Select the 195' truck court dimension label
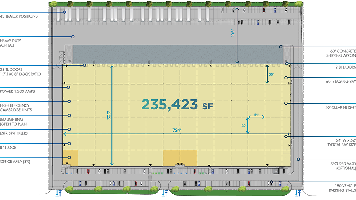The image size is (356, 200). pyautogui.click(x=233, y=34)
